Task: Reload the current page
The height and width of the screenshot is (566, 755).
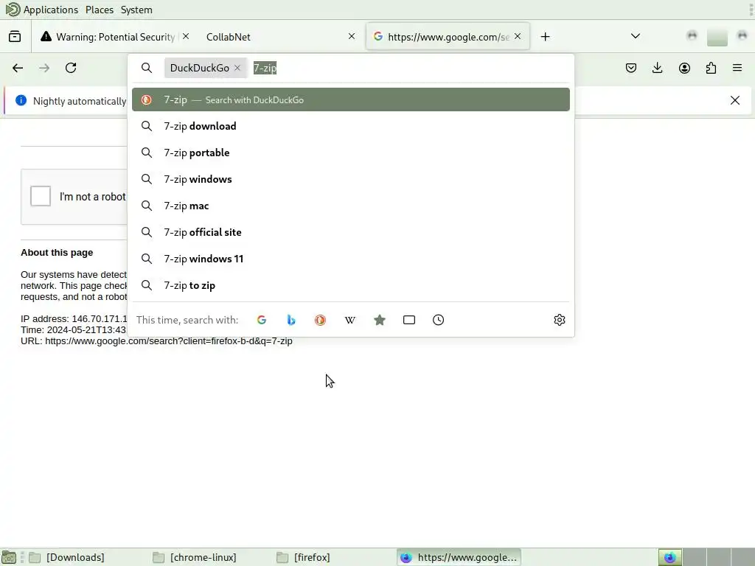Action: (x=71, y=68)
